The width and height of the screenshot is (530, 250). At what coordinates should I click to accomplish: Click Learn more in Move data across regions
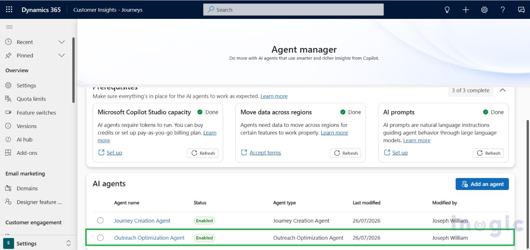(334, 133)
